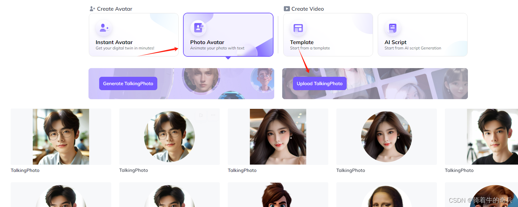Click faint play icon on circular glasses-boy card

[201, 115]
